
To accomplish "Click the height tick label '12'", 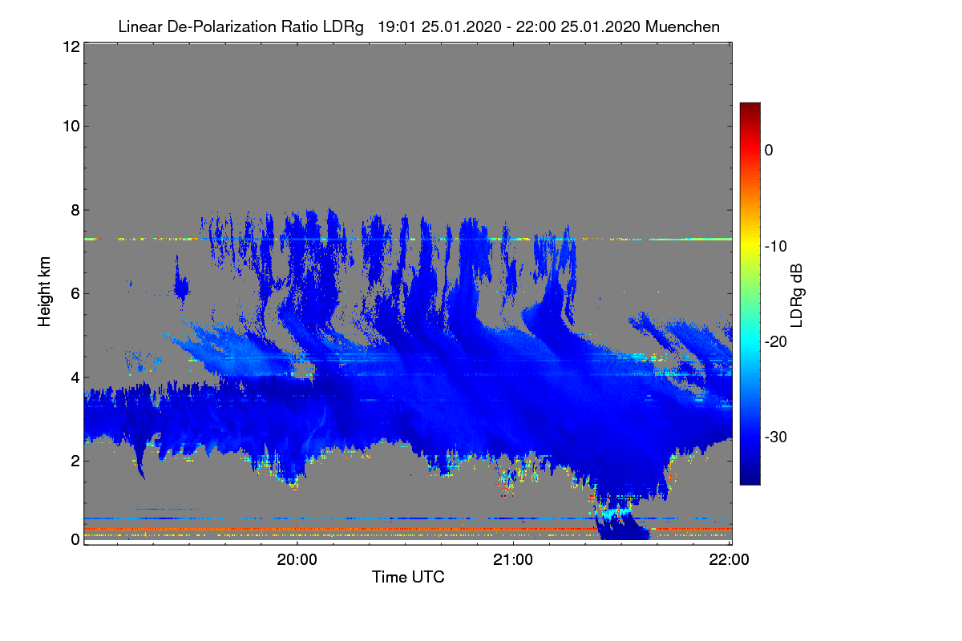I will pos(70,46).
